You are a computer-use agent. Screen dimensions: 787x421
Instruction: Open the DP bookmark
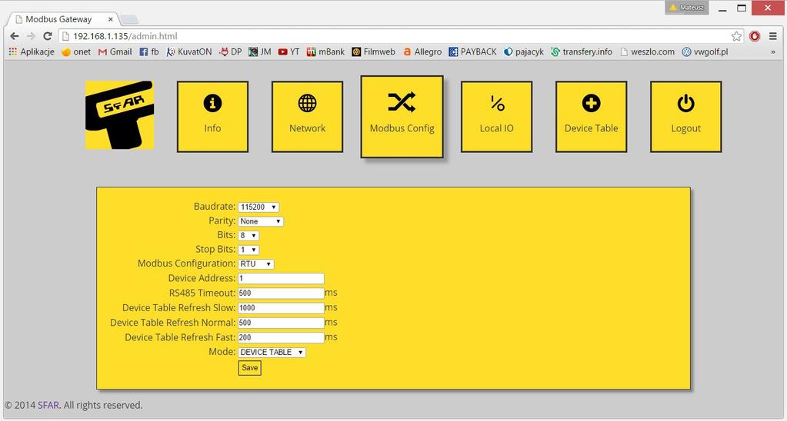pos(230,51)
